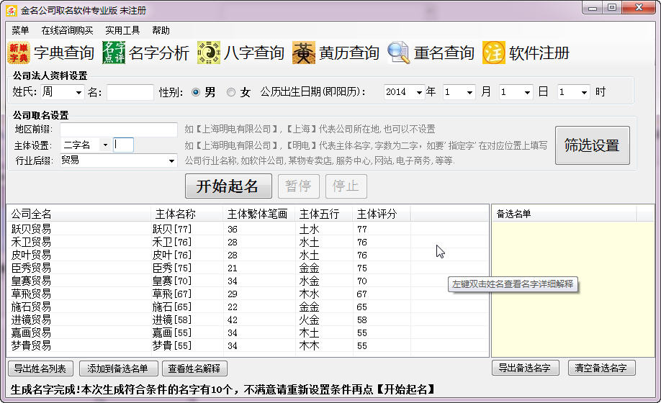Click the 名字分析 name analysis icon

point(113,53)
